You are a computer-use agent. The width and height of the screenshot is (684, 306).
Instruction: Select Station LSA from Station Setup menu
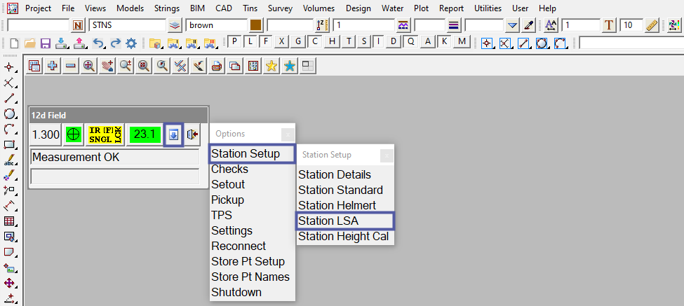328,221
